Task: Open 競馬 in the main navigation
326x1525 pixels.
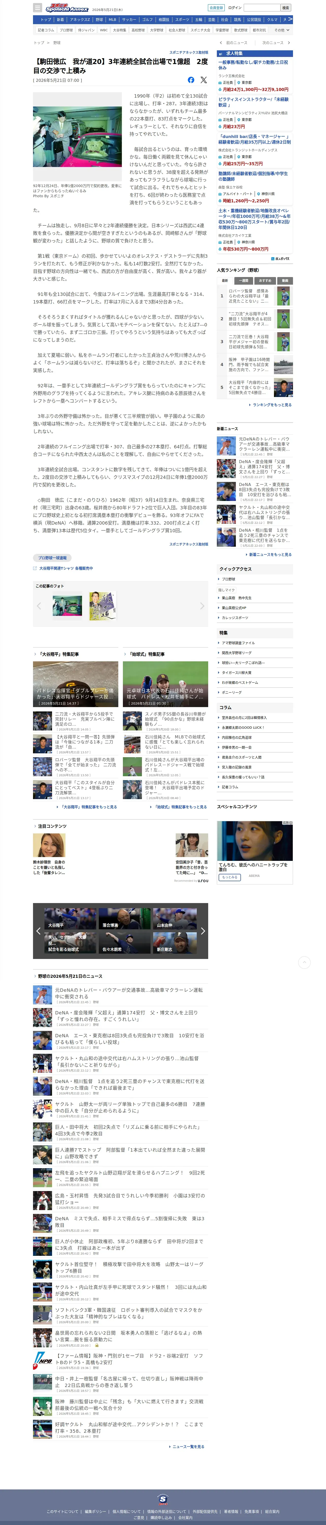Action: point(237,20)
